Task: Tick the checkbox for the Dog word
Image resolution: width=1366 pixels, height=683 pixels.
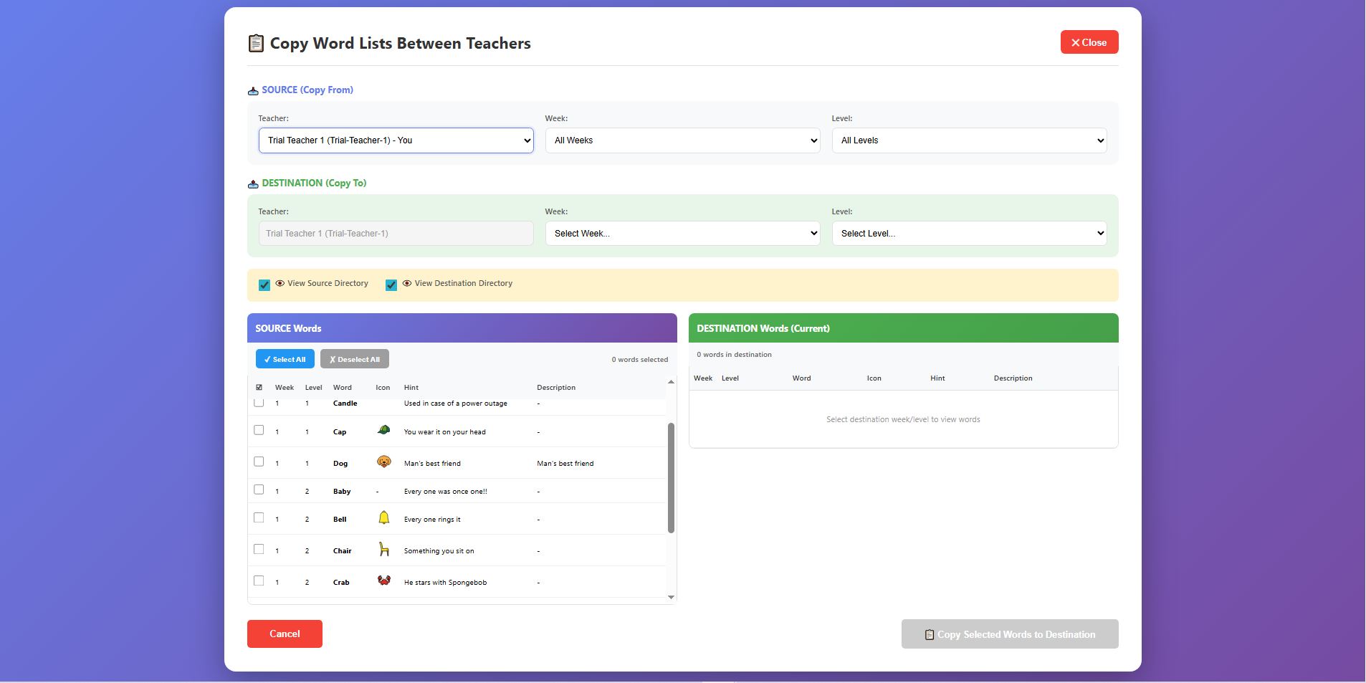Action: [x=259, y=462]
